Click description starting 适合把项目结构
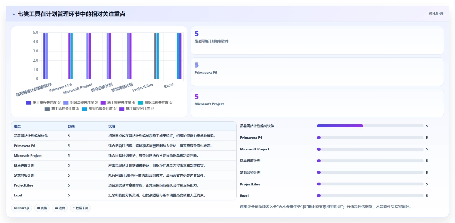 161,146
